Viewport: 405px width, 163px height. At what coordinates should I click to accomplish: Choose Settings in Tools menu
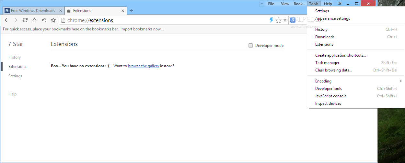coord(356,11)
